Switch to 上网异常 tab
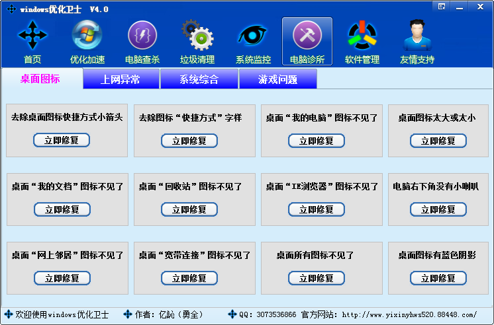494x325 pixels. tap(121, 79)
